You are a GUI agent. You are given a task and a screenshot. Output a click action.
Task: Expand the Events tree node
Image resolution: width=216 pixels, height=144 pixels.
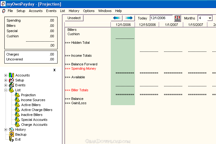click(6, 85)
